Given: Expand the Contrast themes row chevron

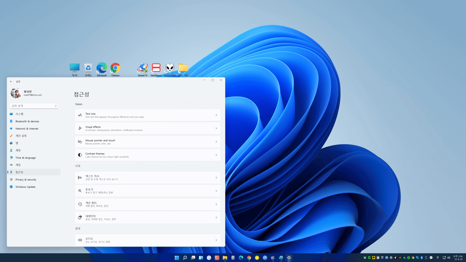Looking at the screenshot, I should coord(216,155).
